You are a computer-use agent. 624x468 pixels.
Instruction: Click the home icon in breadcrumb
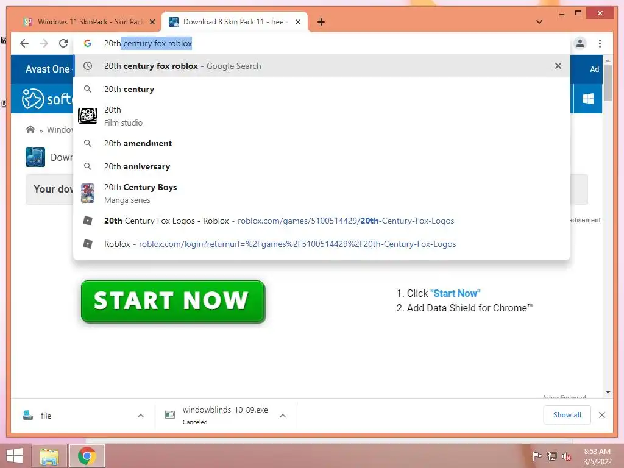pos(30,129)
